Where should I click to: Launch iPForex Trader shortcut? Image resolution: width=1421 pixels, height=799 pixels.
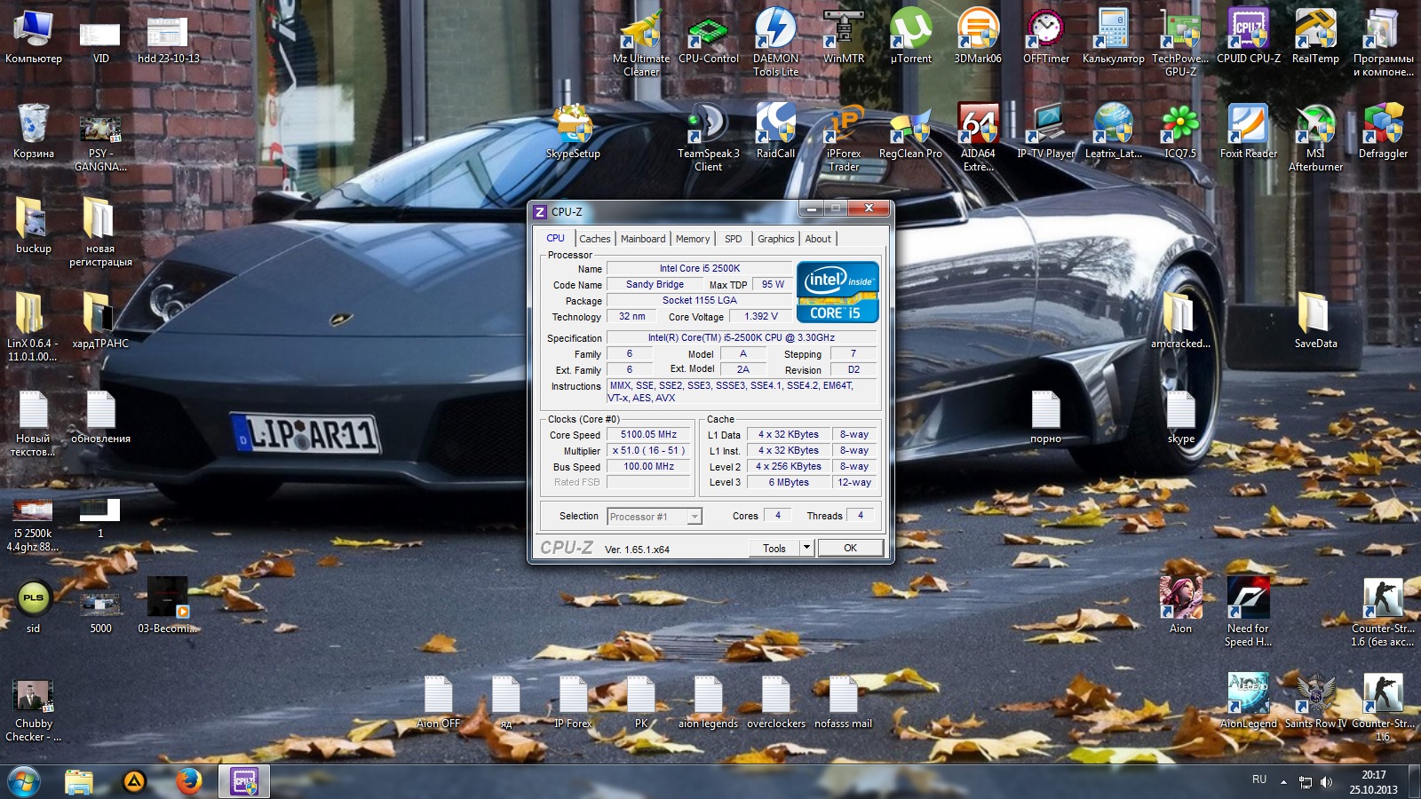pos(843,136)
